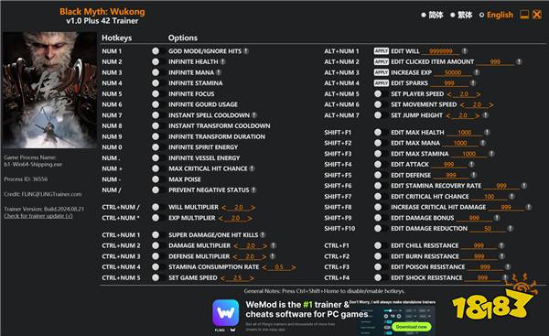This screenshot has width=549, height=336.
Task: Click the info icon beside Prevent Negative Status
Action: (x=253, y=190)
